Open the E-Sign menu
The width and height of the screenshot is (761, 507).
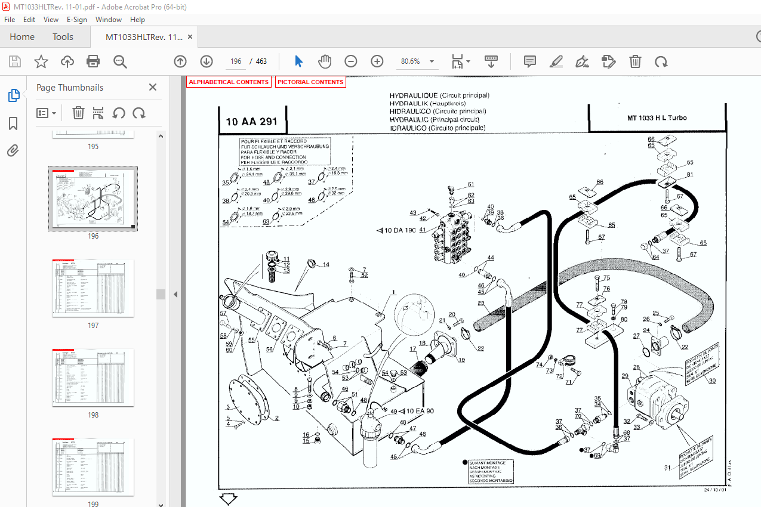click(77, 19)
